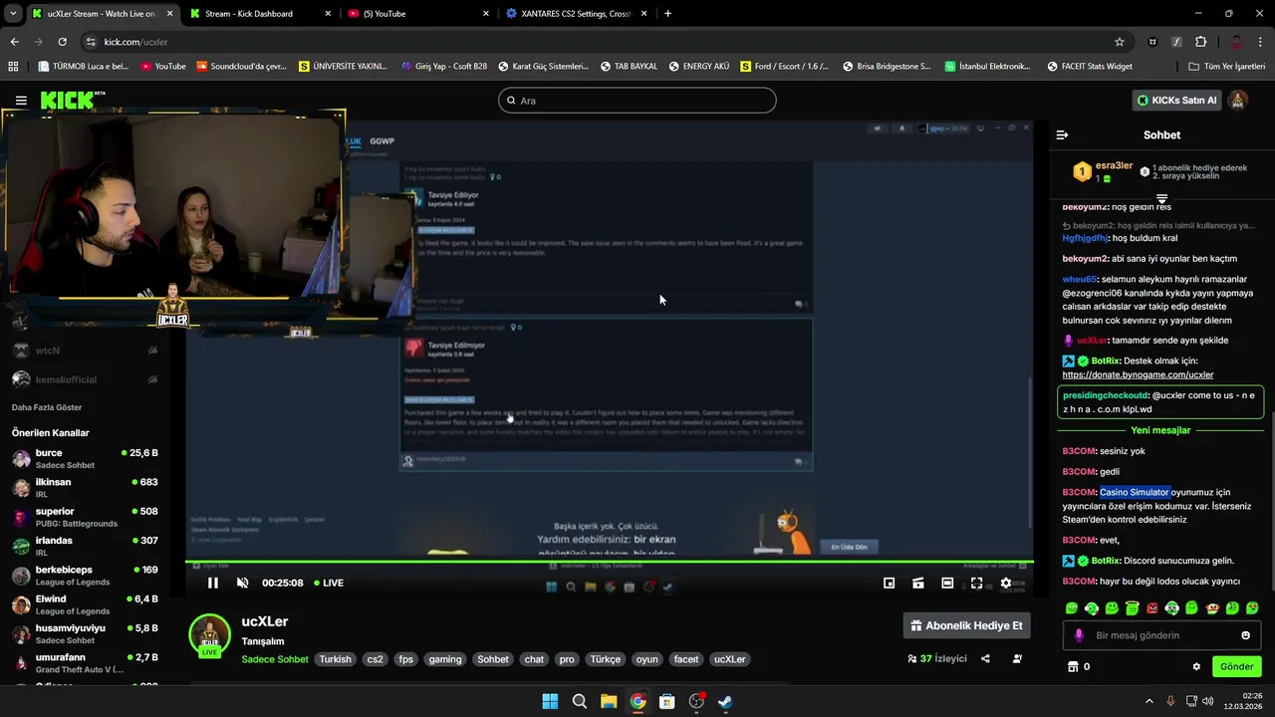Switch the video to fullscreen

pyautogui.click(x=976, y=583)
